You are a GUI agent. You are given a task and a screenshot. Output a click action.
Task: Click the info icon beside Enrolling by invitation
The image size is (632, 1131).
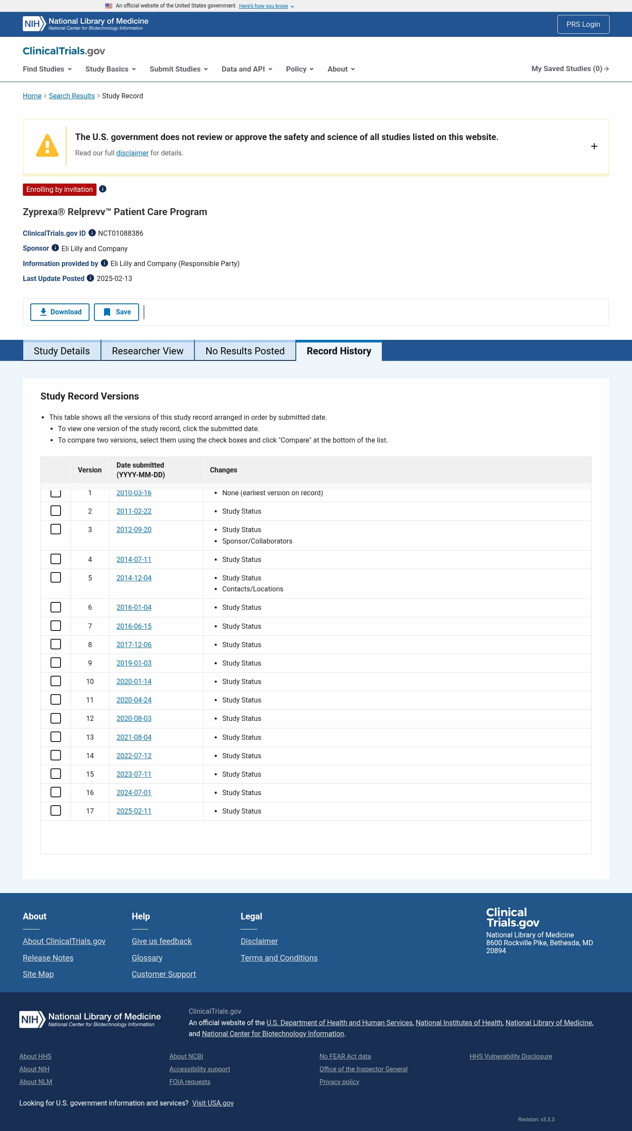(103, 189)
